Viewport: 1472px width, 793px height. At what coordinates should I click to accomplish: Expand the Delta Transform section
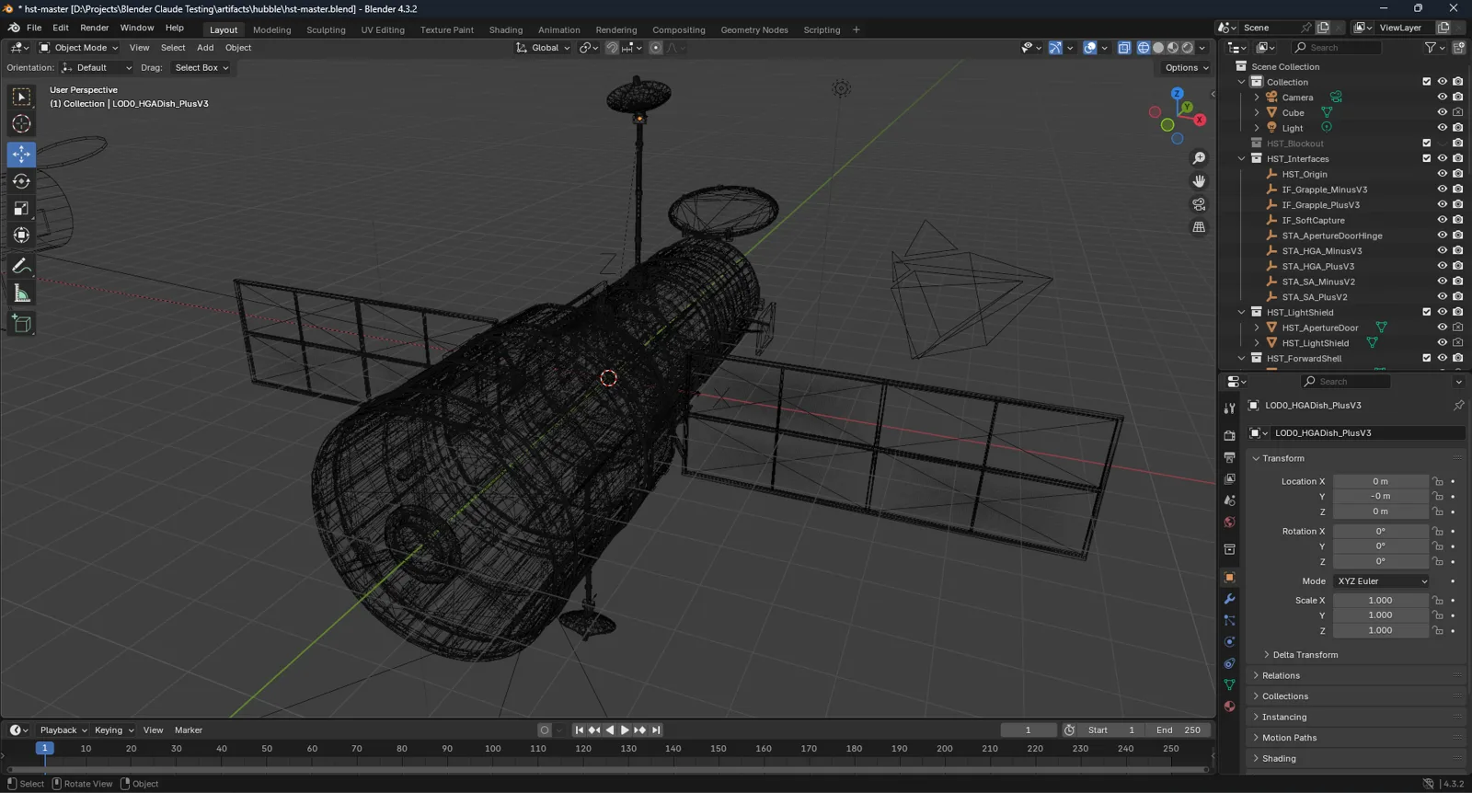(x=1304, y=655)
